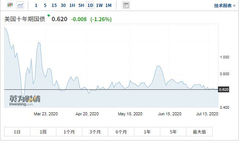Image resolution: width=239 pixels, height=143 pixels.
Task: Switch to 1M monthly interval
Action: click(x=108, y=5)
